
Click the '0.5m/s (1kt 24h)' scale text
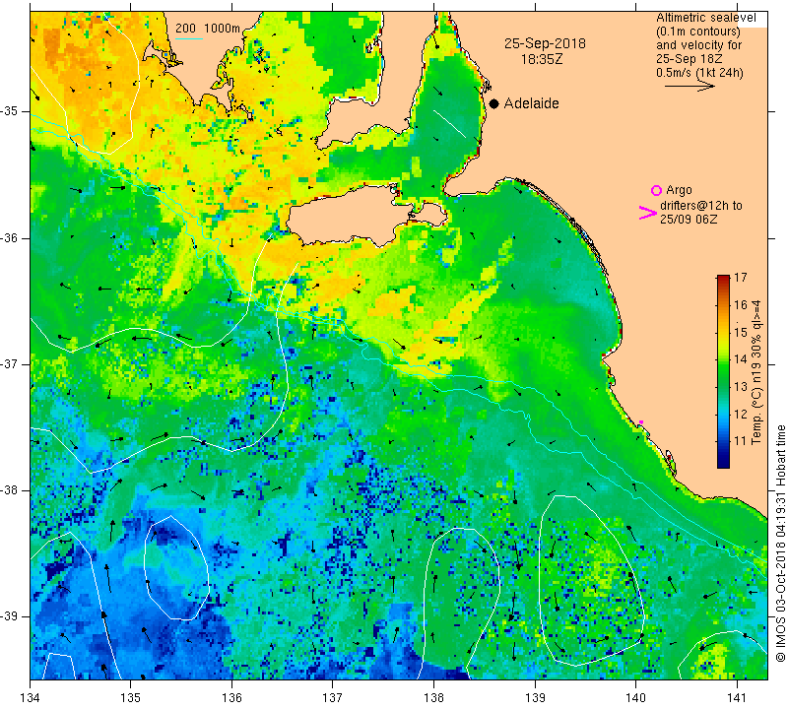pyautogui.click(x=699, y=73)
